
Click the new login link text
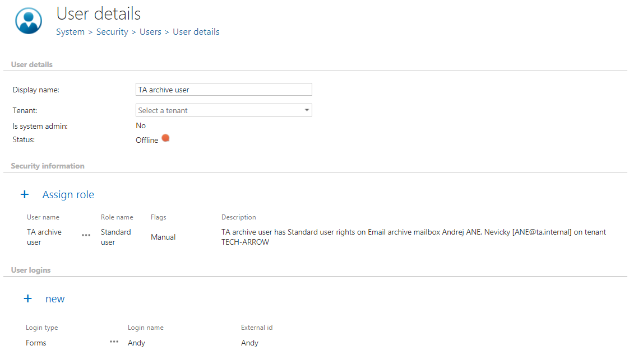pos(55,299)
